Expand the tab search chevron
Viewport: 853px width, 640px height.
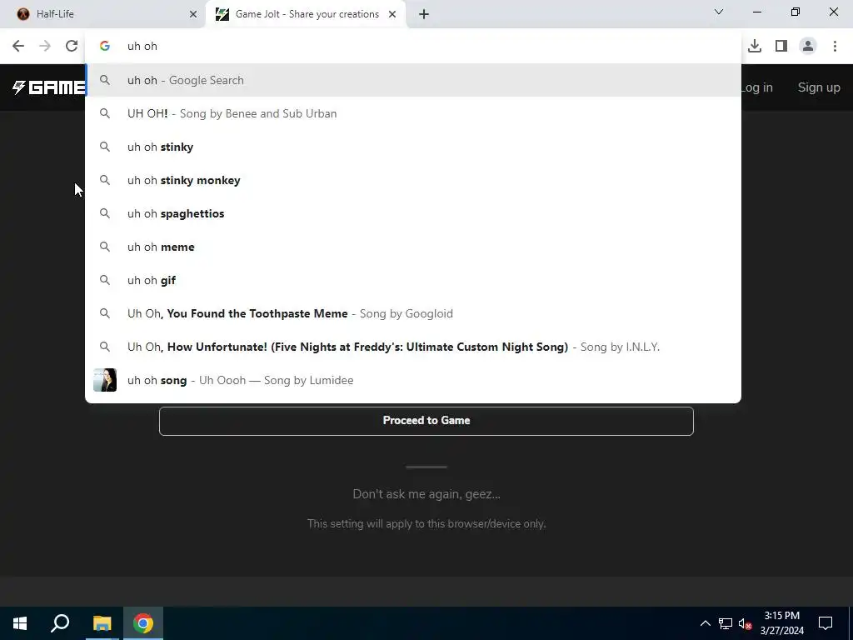pos(719,12)
